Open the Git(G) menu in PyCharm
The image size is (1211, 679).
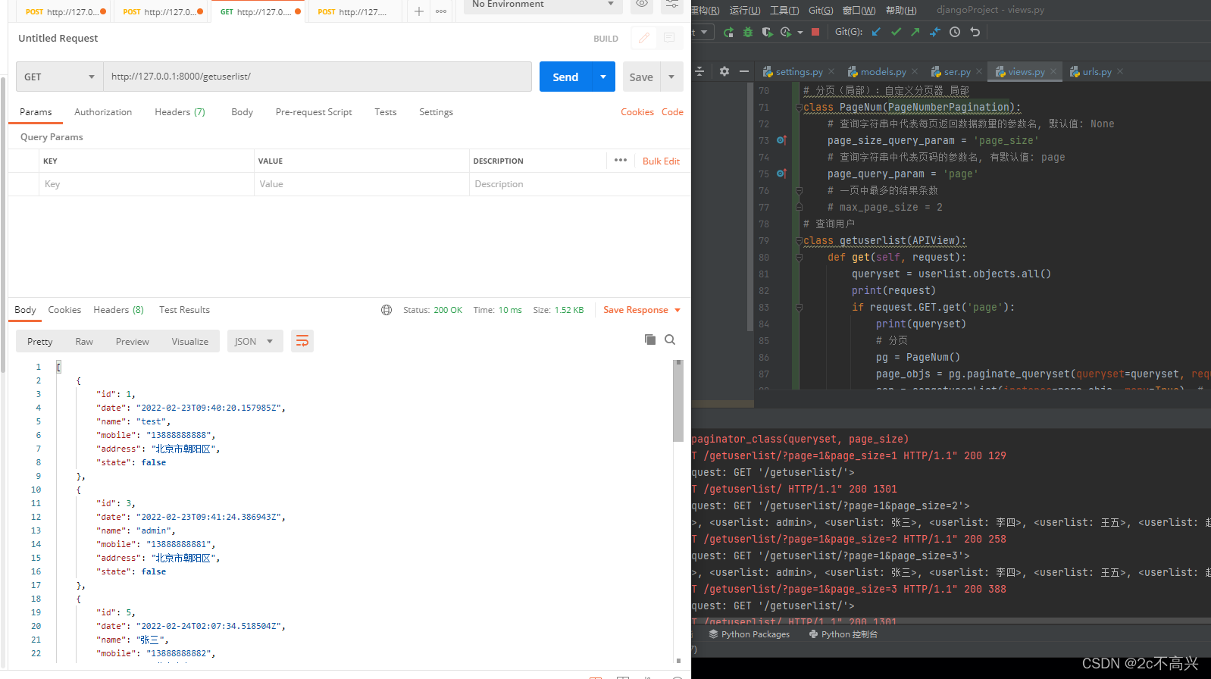pos(821,10)
